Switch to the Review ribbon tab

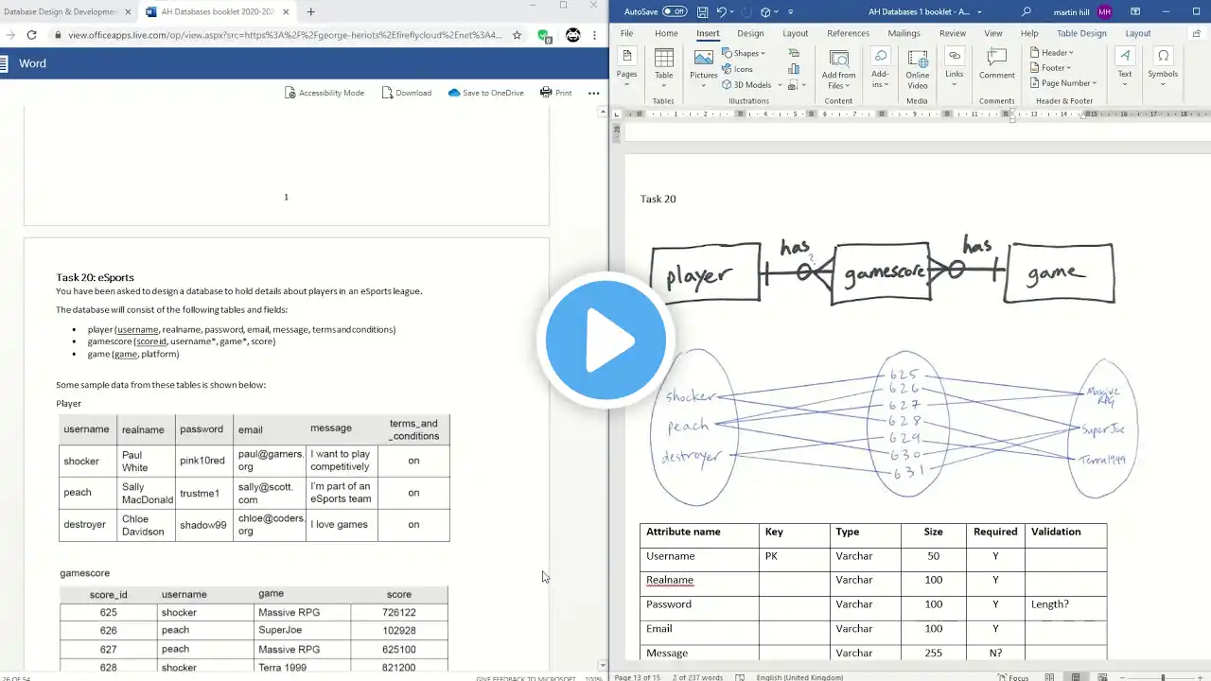point(953,33)
